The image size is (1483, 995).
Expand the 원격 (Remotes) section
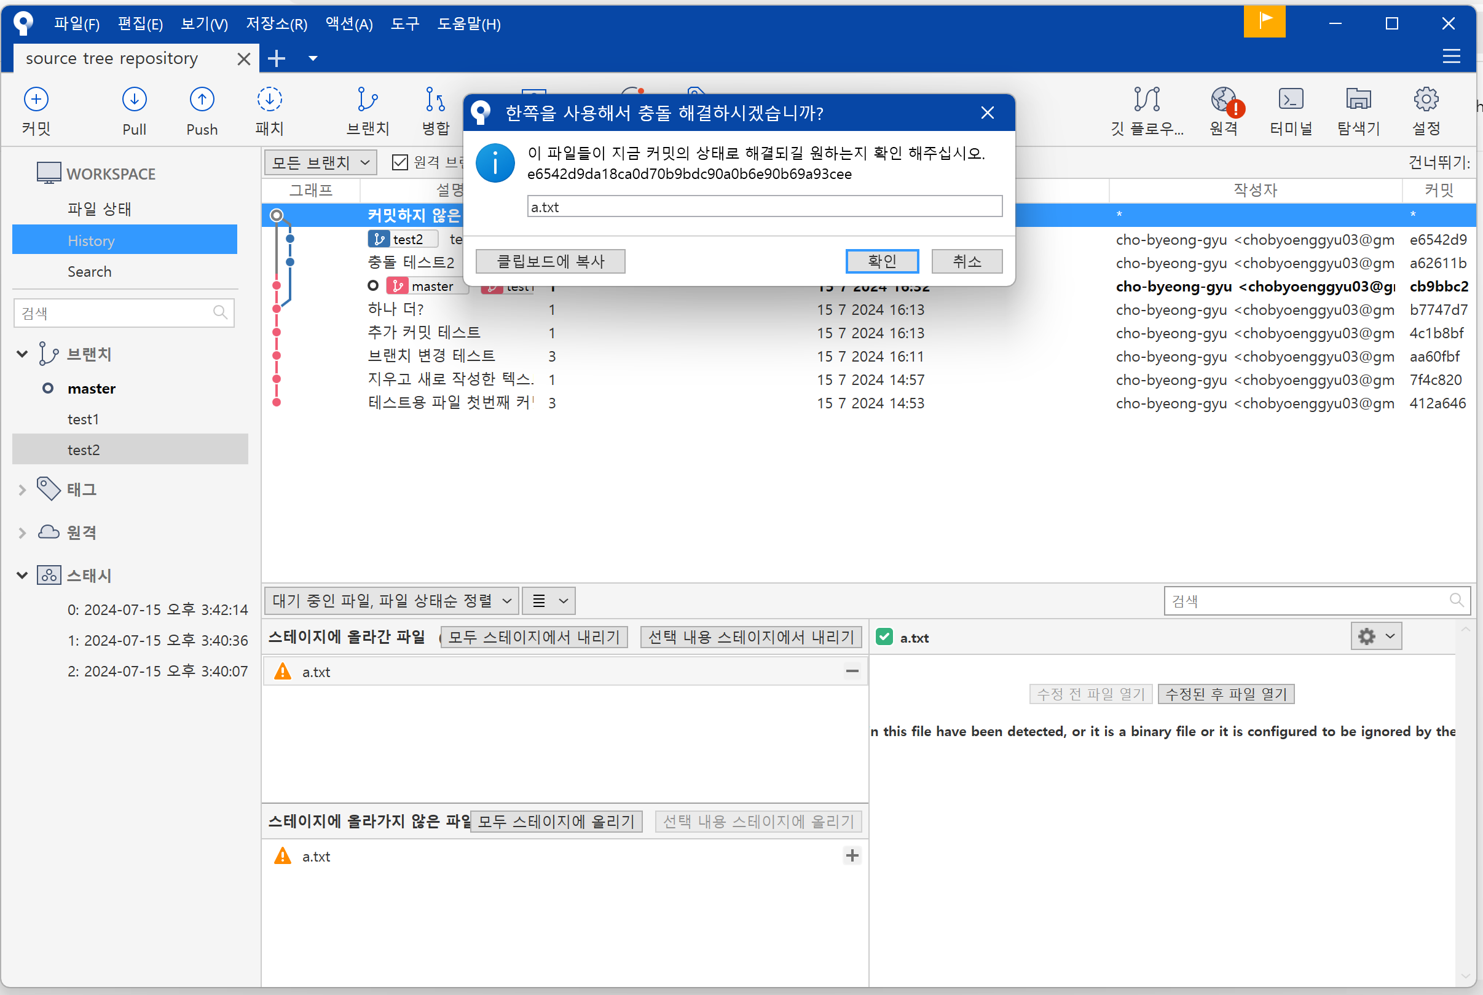(22, 533)
